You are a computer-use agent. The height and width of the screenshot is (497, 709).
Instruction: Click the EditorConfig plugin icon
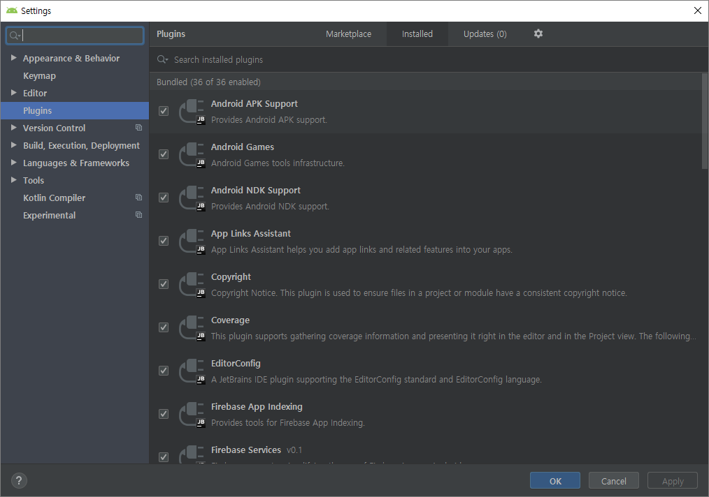coord(192,371)
